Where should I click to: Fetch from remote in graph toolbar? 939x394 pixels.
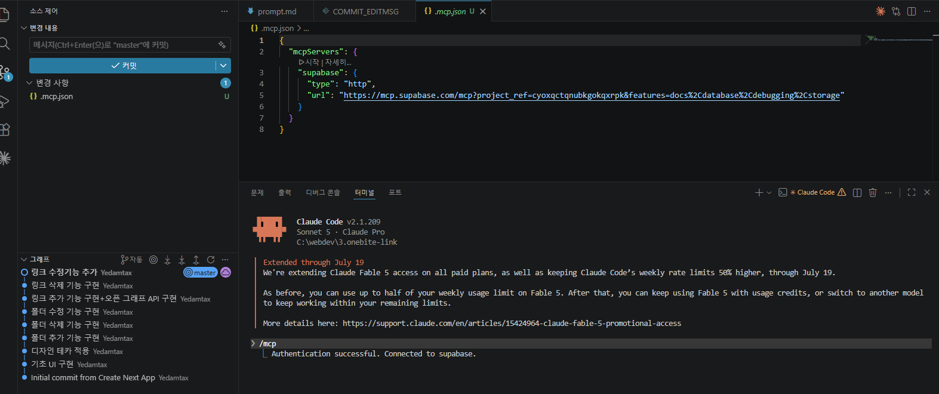click(168, 260)
